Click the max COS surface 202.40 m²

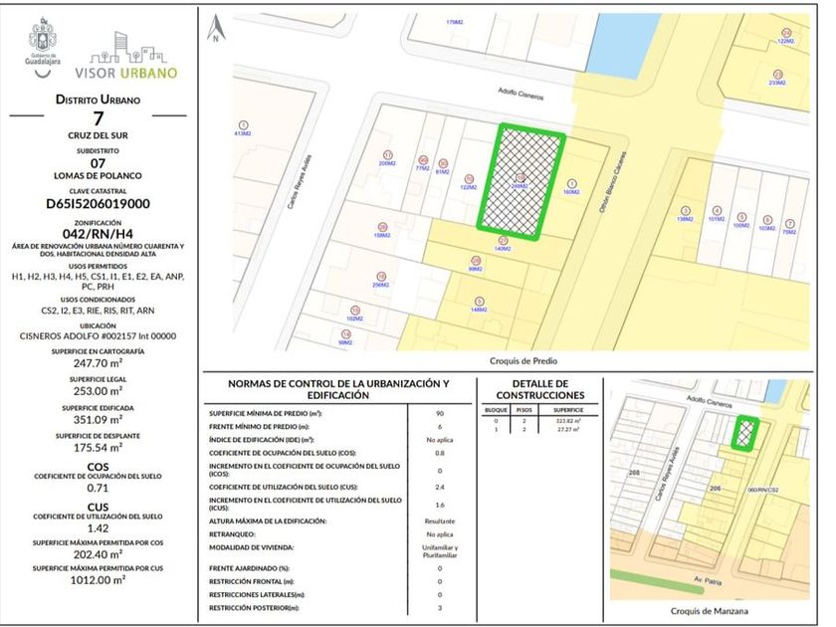98,554
